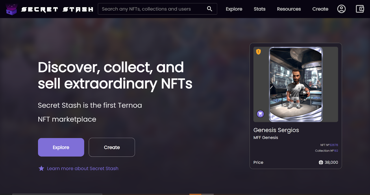Click the CAPS token icon beside price
This screenshot has height=195, width=370.
tap(321, 162)
